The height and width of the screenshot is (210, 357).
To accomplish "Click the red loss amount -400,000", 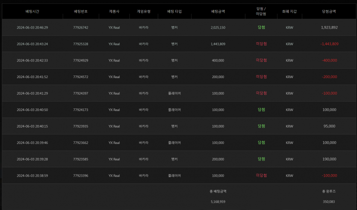I will (x=329, y=61).
